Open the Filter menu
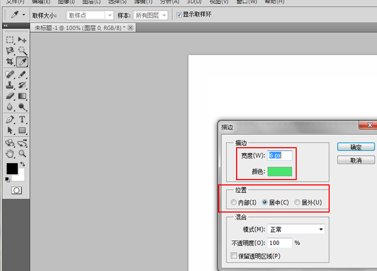 pyautogui.click(x=143, y=2)
